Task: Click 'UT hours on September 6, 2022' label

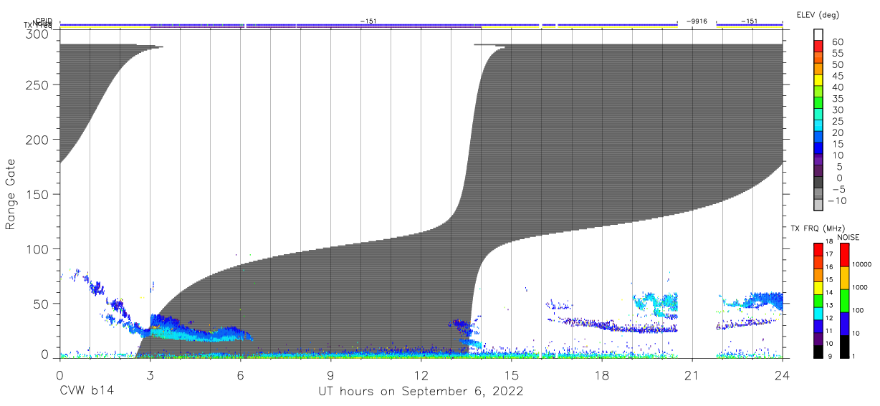Action: (x=421, y=392)
